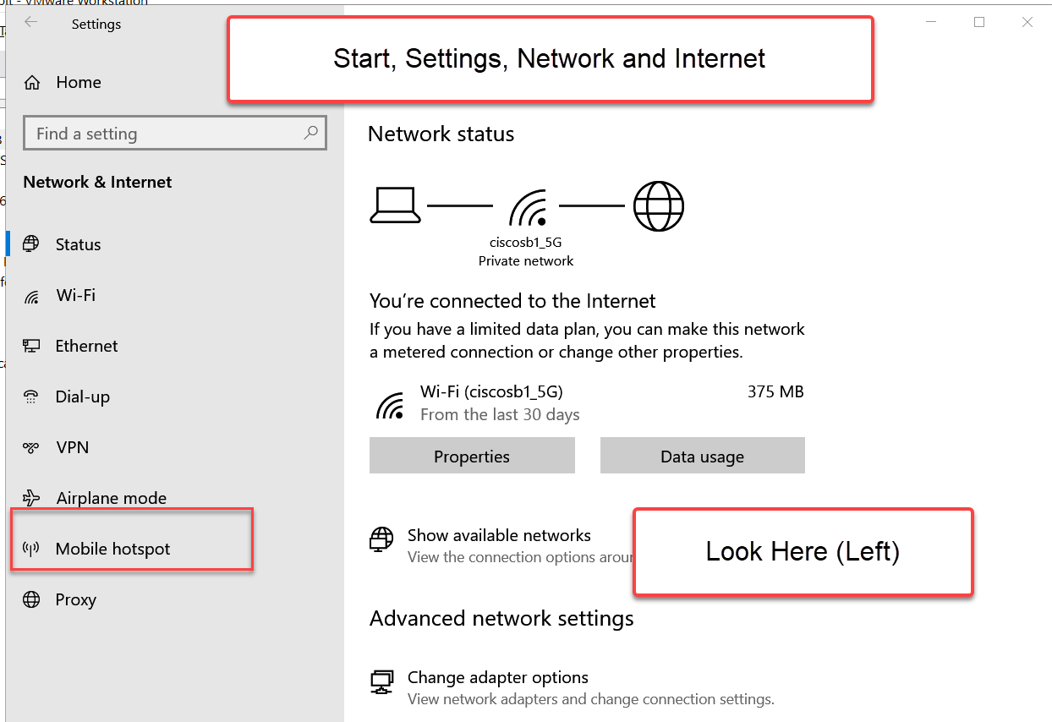Screen dimensions: 1052x722
Task: Click the back arrow in Settings
Action: pos(30,24)
